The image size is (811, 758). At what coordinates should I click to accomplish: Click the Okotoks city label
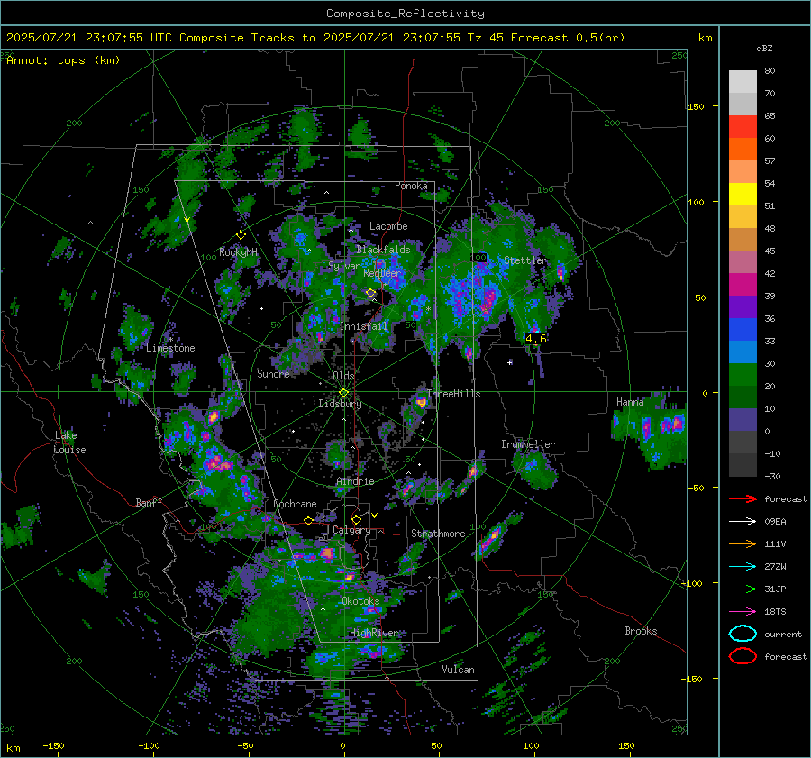coord(360,601)
